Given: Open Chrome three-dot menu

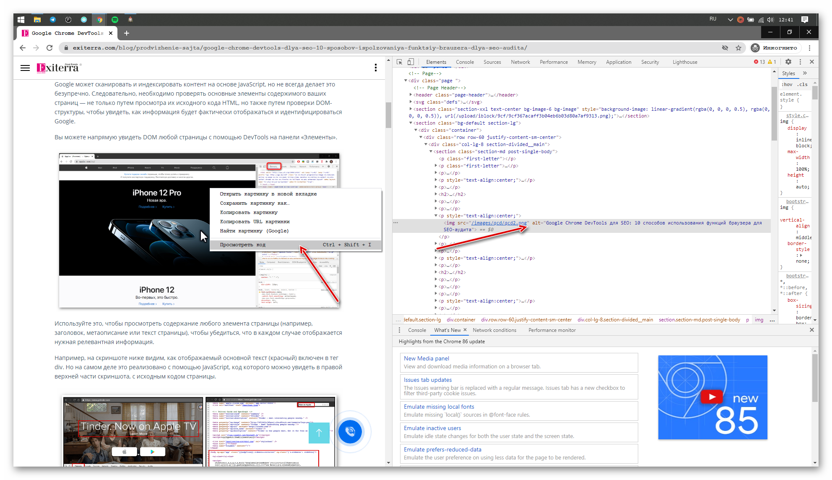Looking at the screenshot, I should click(810, 48).
